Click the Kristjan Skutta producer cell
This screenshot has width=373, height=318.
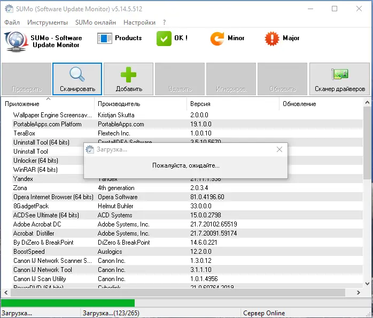coord(116,115)
